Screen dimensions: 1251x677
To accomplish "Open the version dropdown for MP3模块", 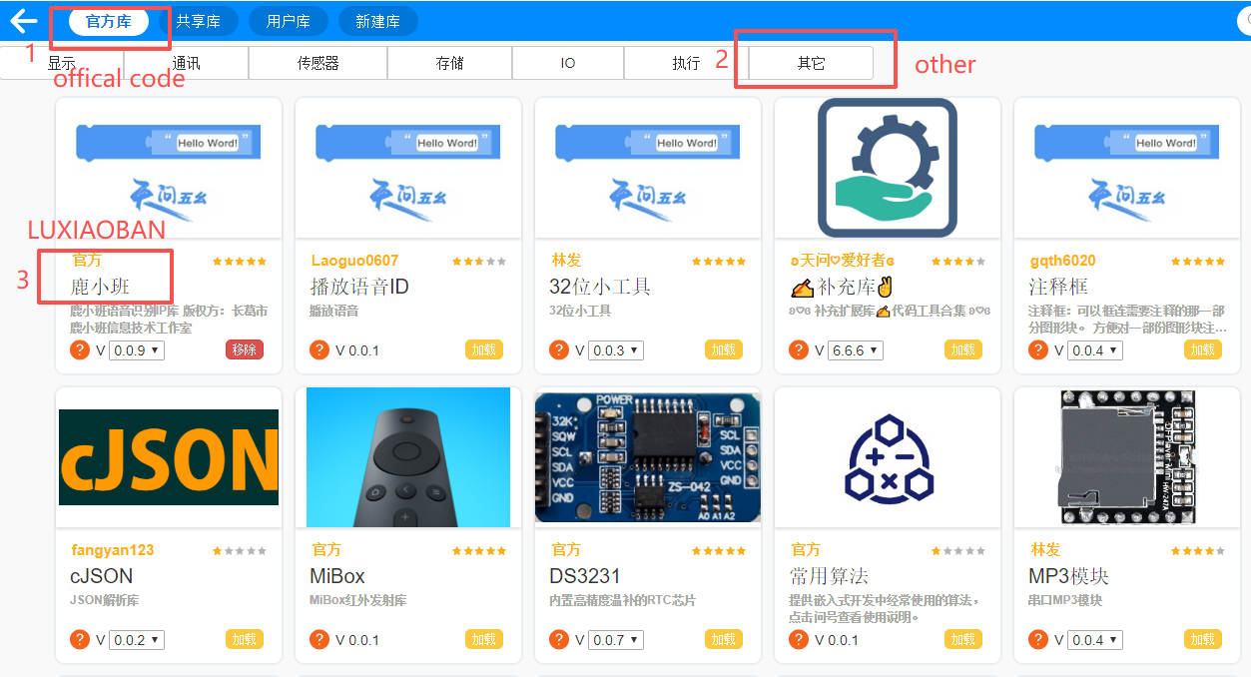I will (x=1096, y=639).
